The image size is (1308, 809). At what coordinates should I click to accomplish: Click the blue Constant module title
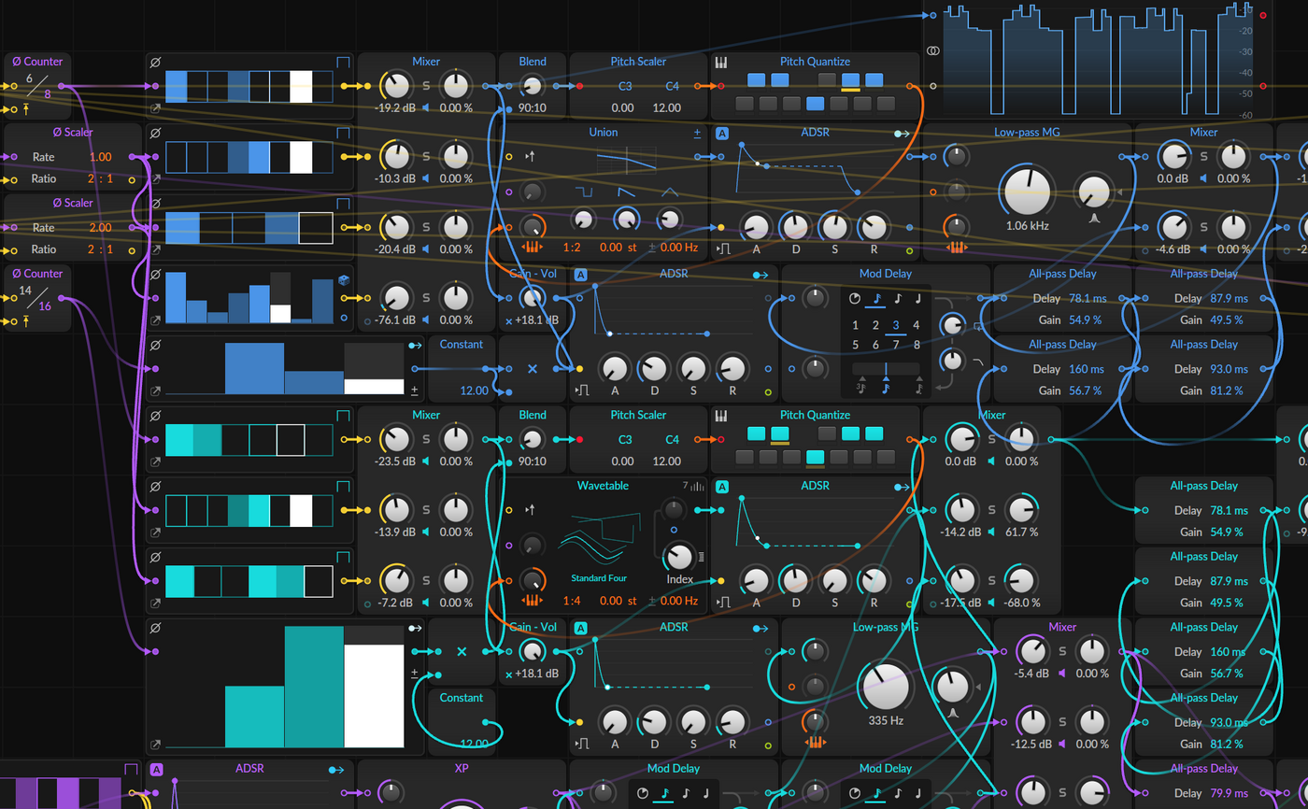coord(462,345)
